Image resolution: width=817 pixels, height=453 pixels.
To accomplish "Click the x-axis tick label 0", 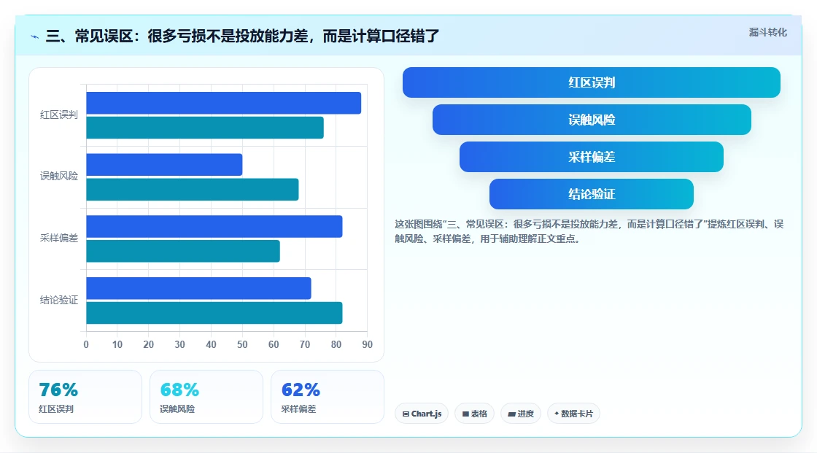I will [86, 344].
